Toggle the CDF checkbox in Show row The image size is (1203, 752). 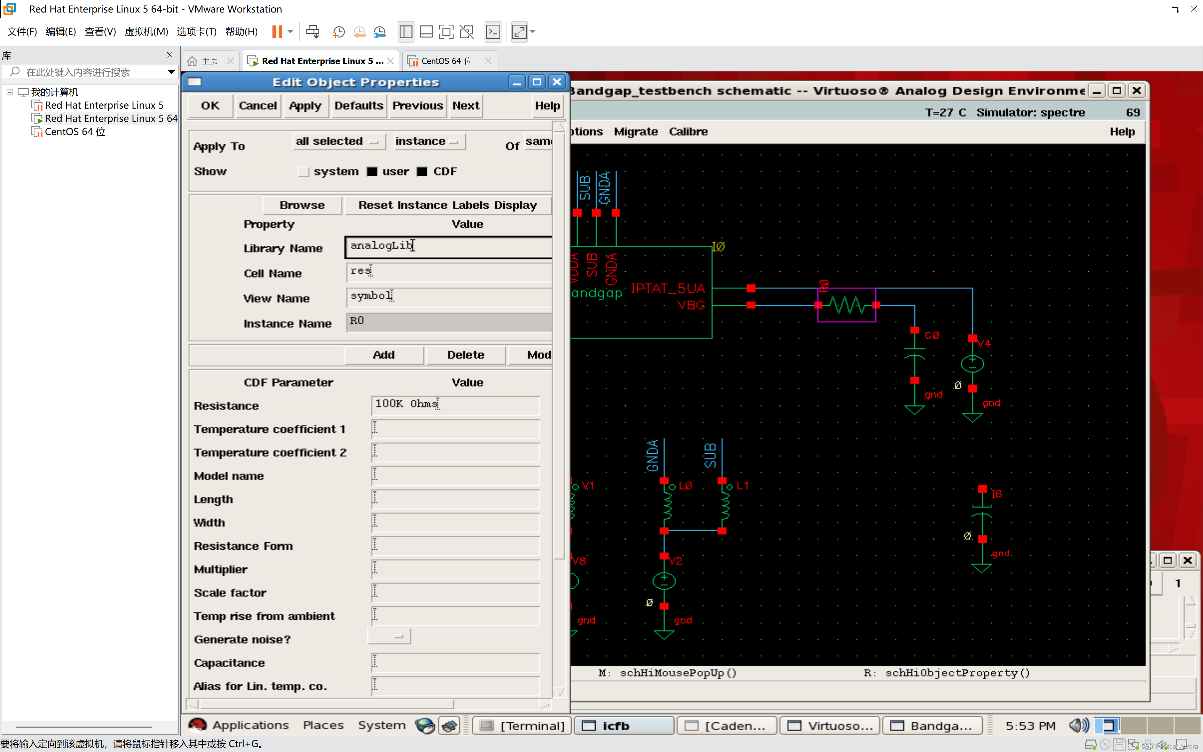coord(422,172)
